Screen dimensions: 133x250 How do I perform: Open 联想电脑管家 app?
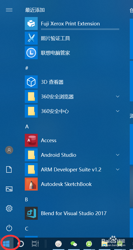72,53
